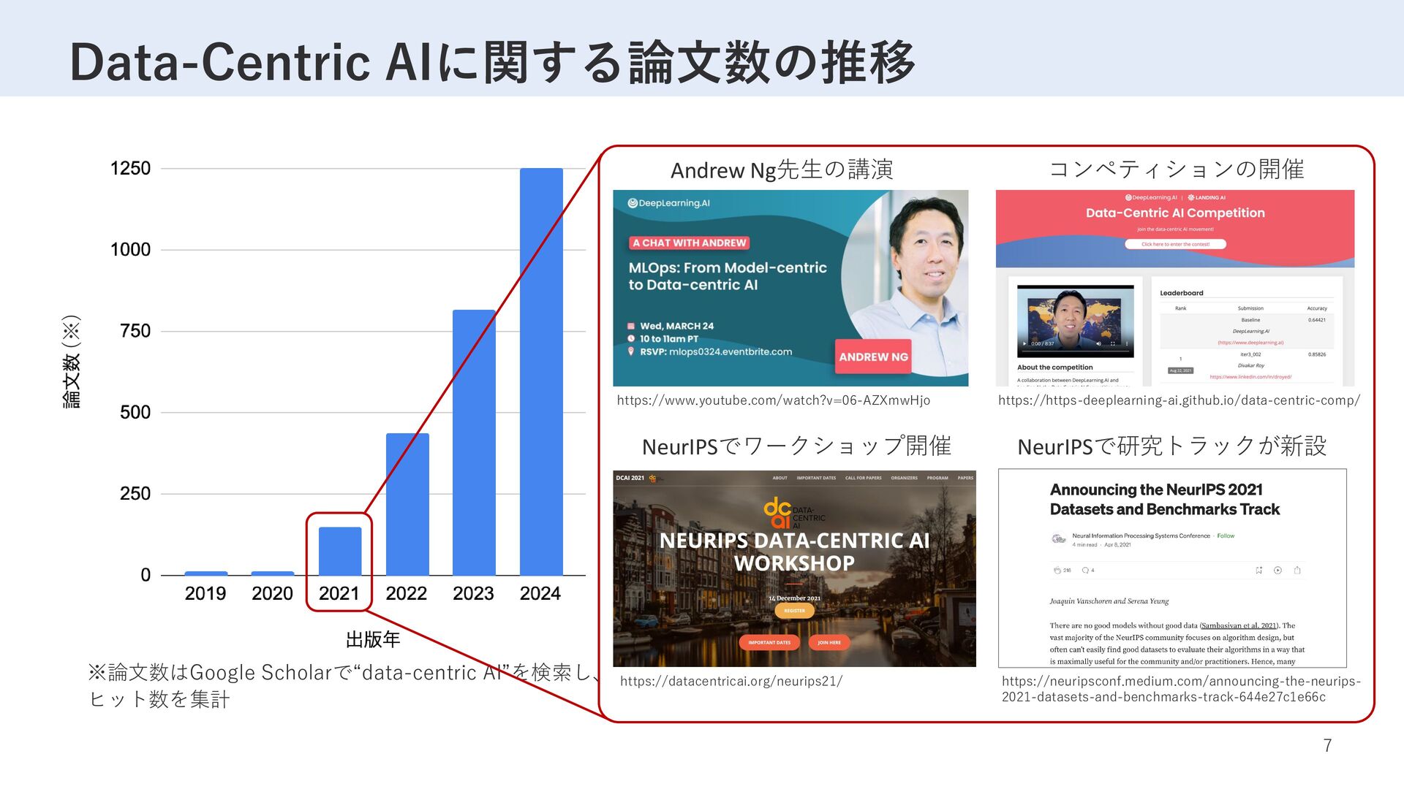Click the dcai logo on workshop banner
The width and height of the screenshot is (1404, 789).
click(x=777, y=513)
